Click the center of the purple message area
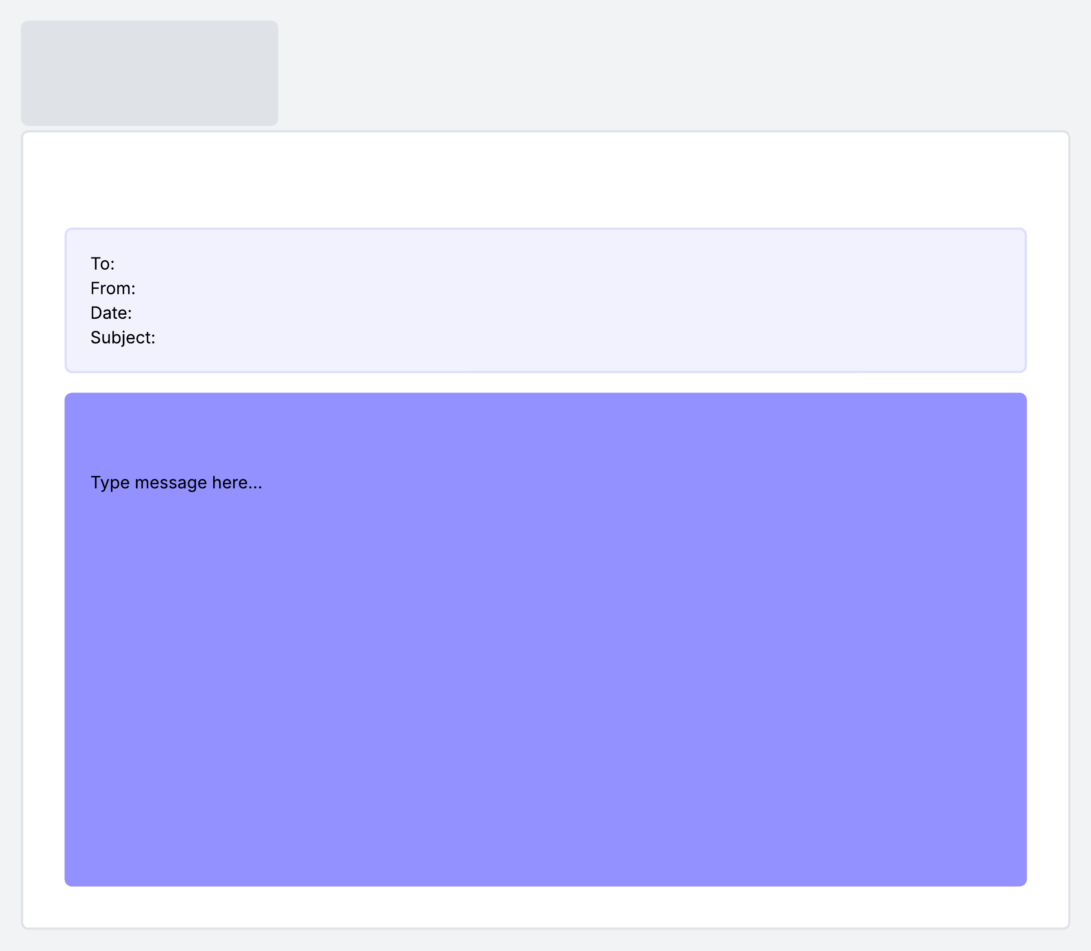This screenshot has height=951, width=1091. tap(545, 639)
